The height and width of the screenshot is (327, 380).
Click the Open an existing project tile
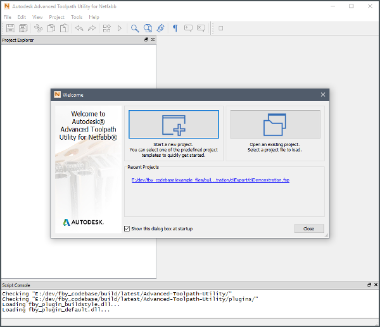275,125
